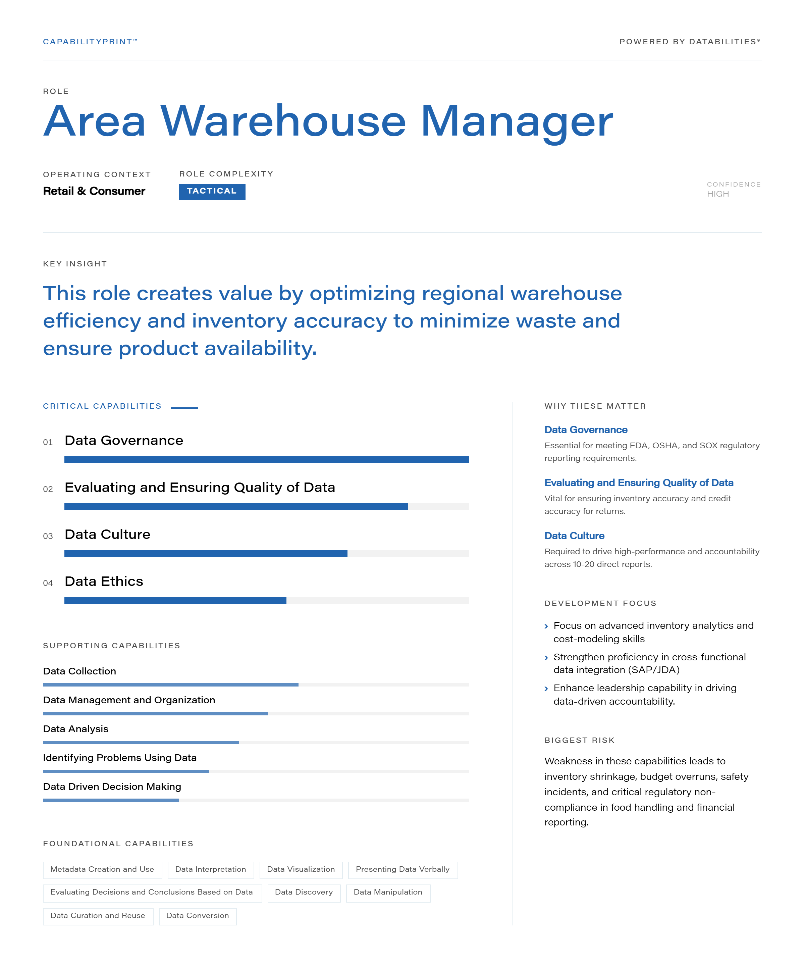Click the Evaluating and Ensuring Quality progress bar
805x963 pixels.
click(266, 507)
